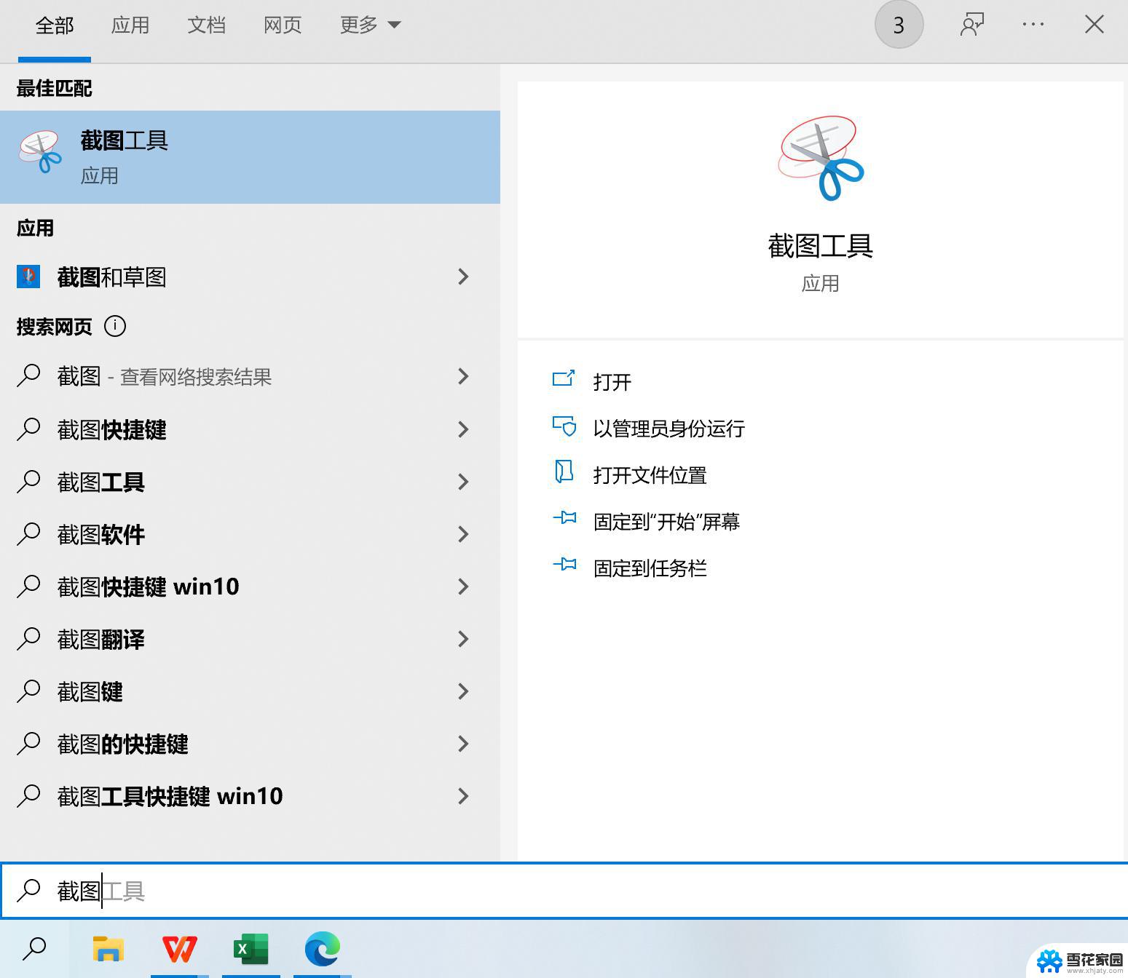Click the pin icon for 固定到任务栏
The height and width of the screenshot is (978, 1128).
(564, 564)
